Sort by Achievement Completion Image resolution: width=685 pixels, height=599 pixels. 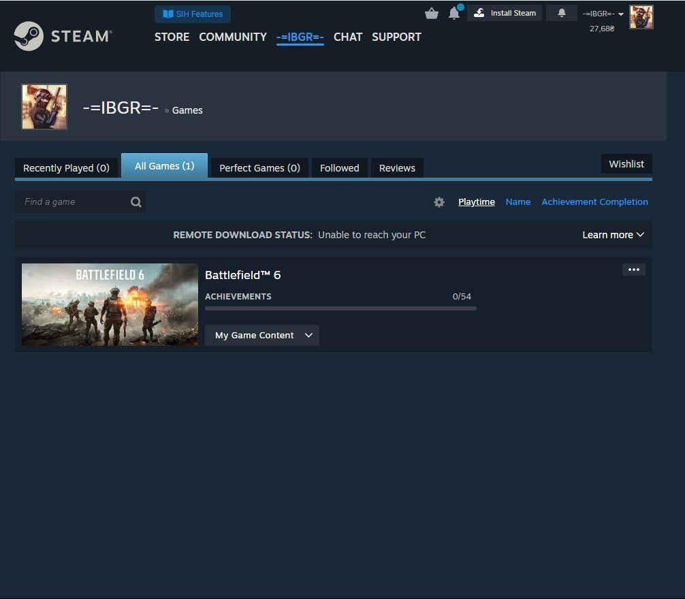click(594, 202)
